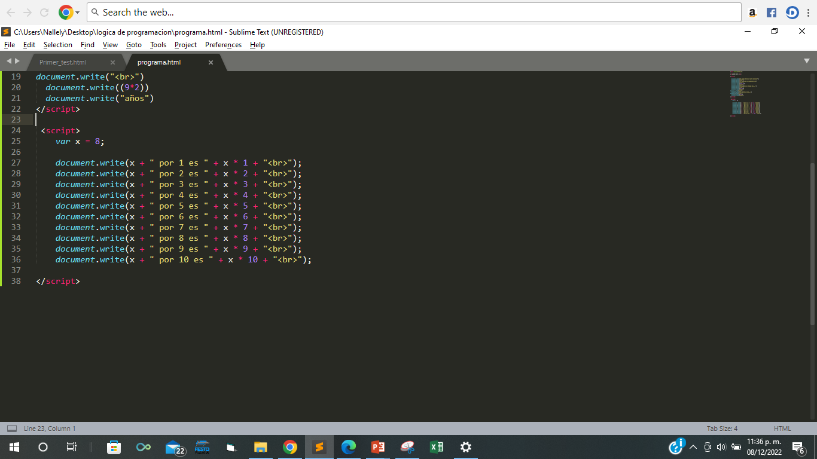Open the clock showing 11:36 p. m.
Image resolution: width=817 pixels, height=459 pixels.
pyautogui.click(x=764, y=447)
